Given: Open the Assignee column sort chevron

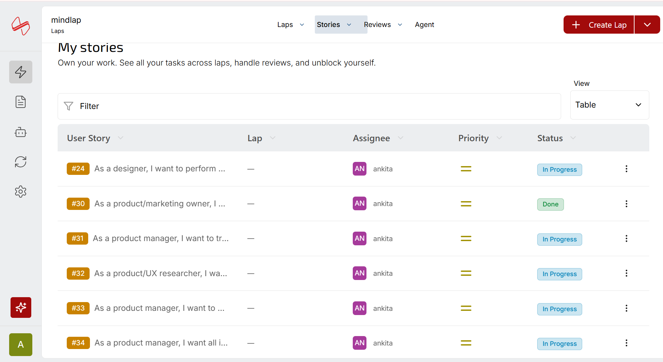Looking at the screenshot, I should coord(401,138).
